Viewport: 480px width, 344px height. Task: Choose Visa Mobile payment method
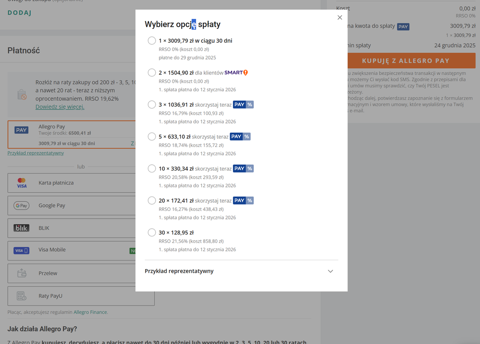(x=52, y=250)
